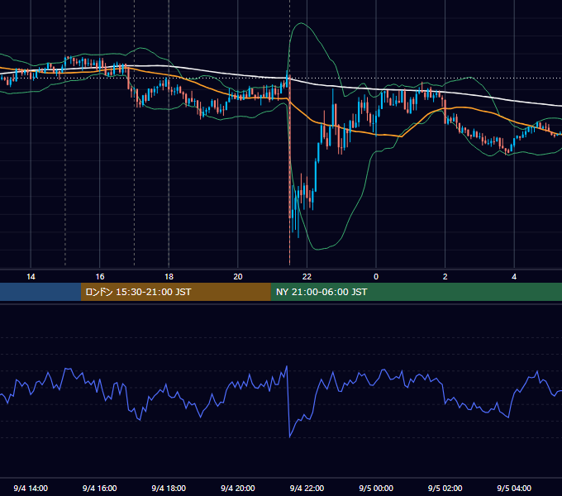The width and height of the screenshot is (562, 496).
Task: Click the 14 hour label on the time axis
Action: (31, 277)
